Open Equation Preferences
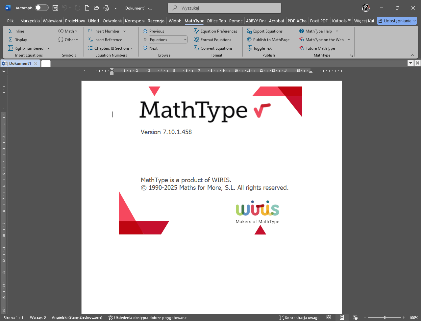Screen dimensions: 421x321 [x=216, y=31]
